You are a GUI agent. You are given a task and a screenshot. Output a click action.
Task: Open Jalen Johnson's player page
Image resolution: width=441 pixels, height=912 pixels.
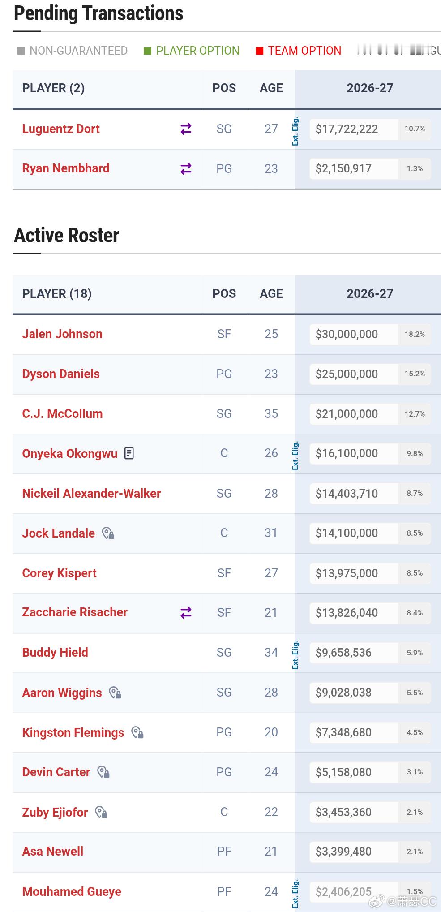tap(62, 334)
